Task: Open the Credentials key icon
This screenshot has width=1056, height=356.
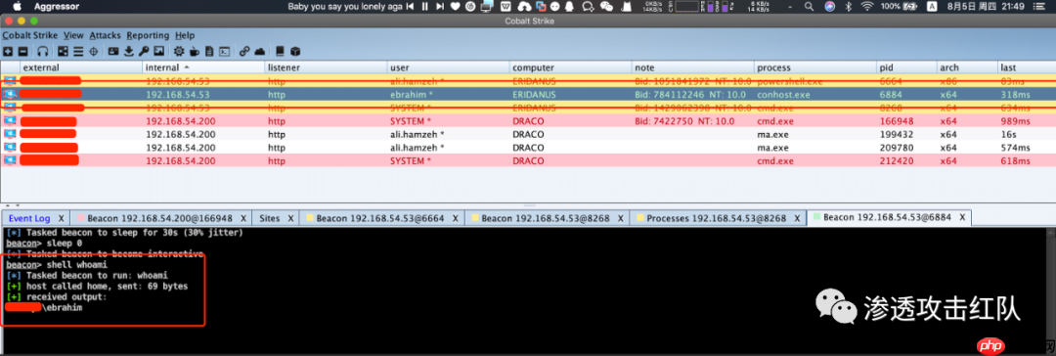Action: point(144,51)
